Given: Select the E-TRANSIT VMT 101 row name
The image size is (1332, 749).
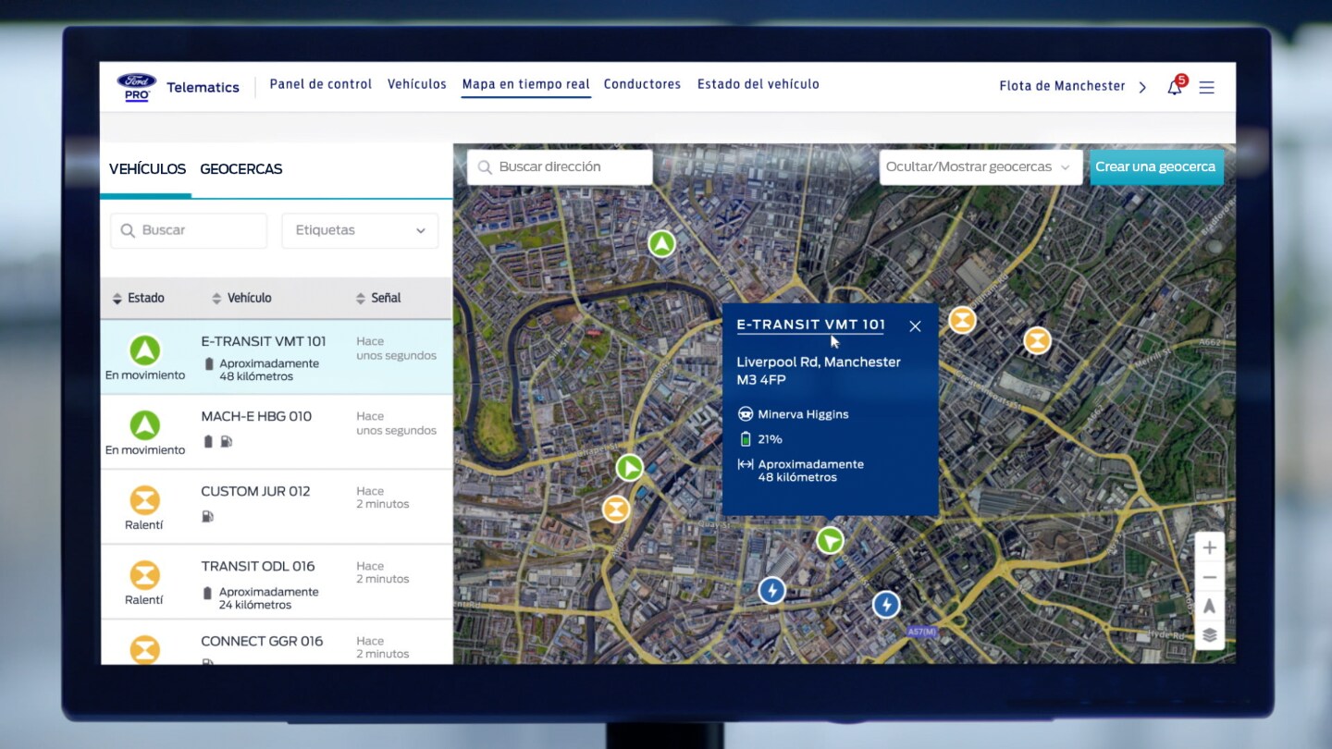Looking at the screenshot, I should 264,341.
